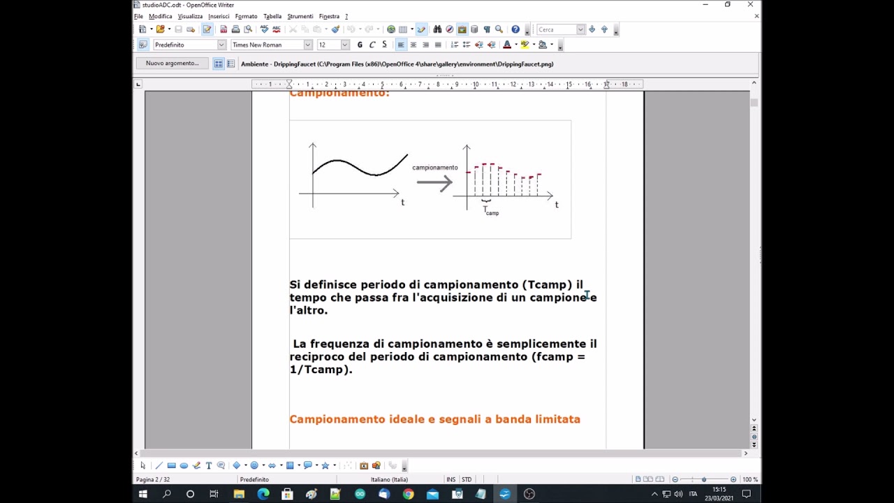This screenshot has width=894, height=503.
Task: Toggle the Navigator compass icon
Action: [450, 29]
